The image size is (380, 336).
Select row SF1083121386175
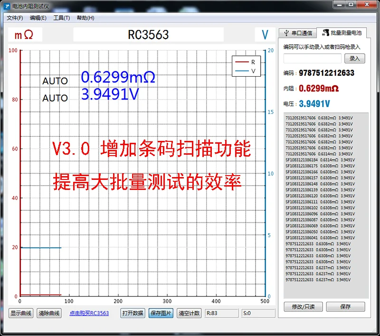tap(320, 166)
